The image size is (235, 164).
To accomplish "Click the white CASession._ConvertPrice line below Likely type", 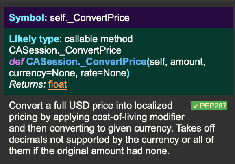I will pyautogui.click(x=65, y=50).
